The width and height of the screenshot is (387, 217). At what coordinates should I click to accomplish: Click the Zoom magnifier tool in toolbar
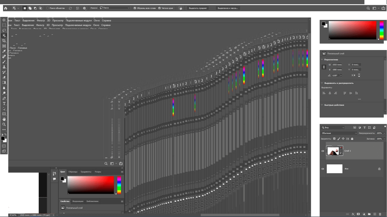click(x=4, y=124)
